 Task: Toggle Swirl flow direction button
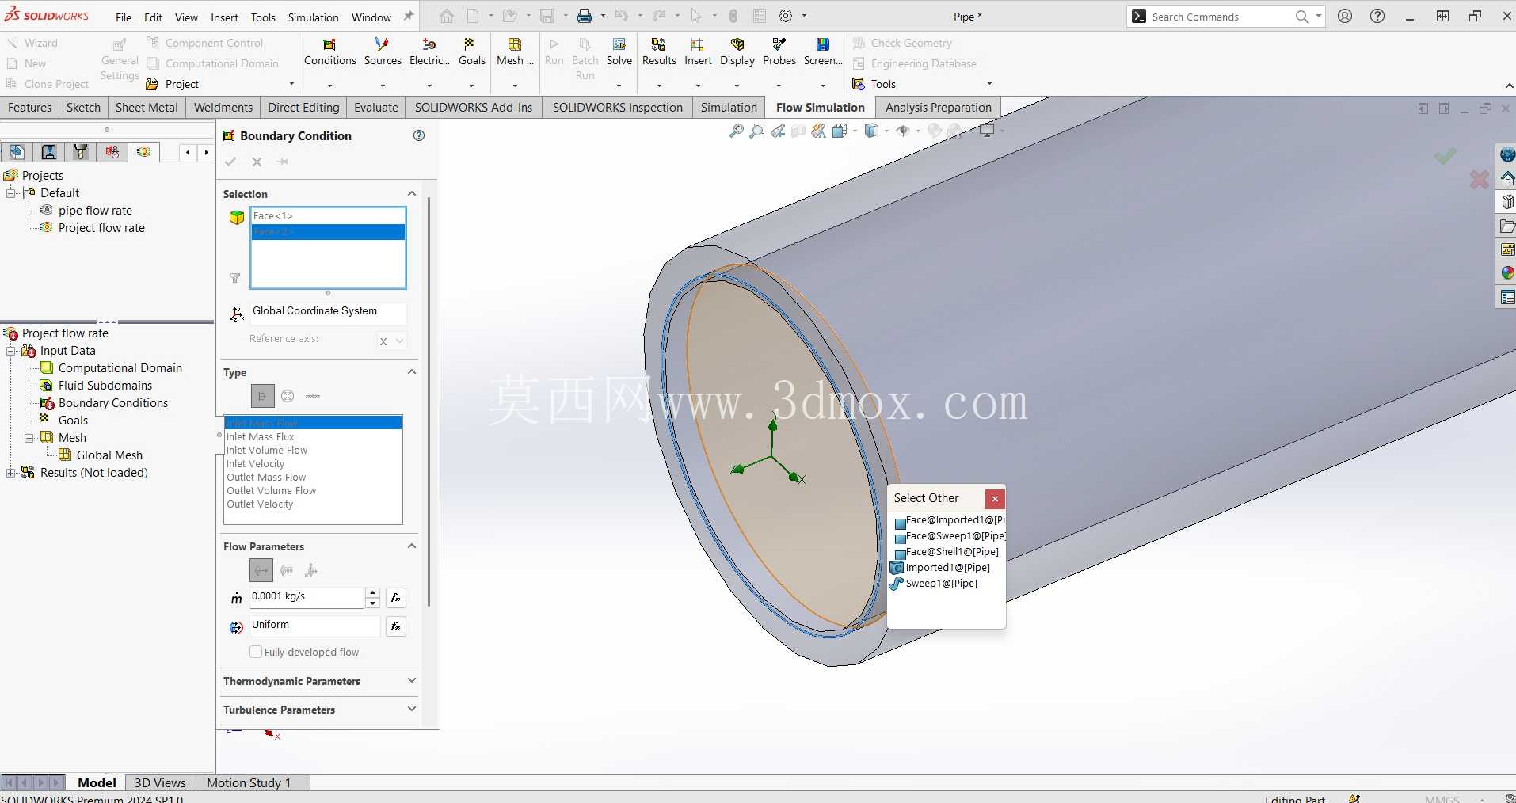287,570
